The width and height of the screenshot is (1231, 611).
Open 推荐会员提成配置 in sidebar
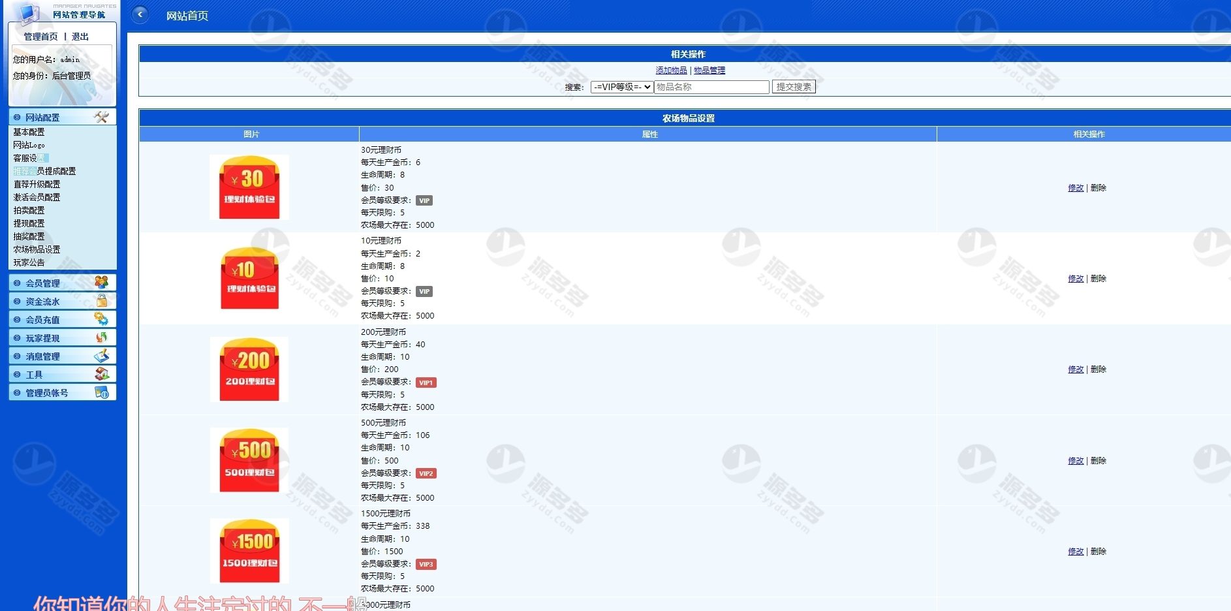(x=44, y=171)
